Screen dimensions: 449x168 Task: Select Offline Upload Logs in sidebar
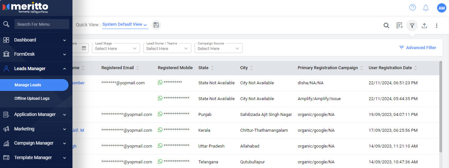tap(32, 98)
